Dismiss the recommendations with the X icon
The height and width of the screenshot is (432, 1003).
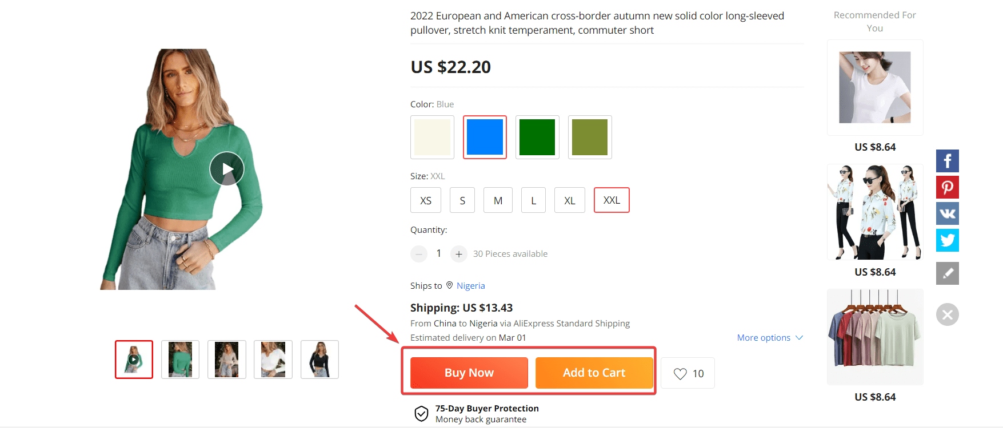pyautogui.click(x=948, y=314)
